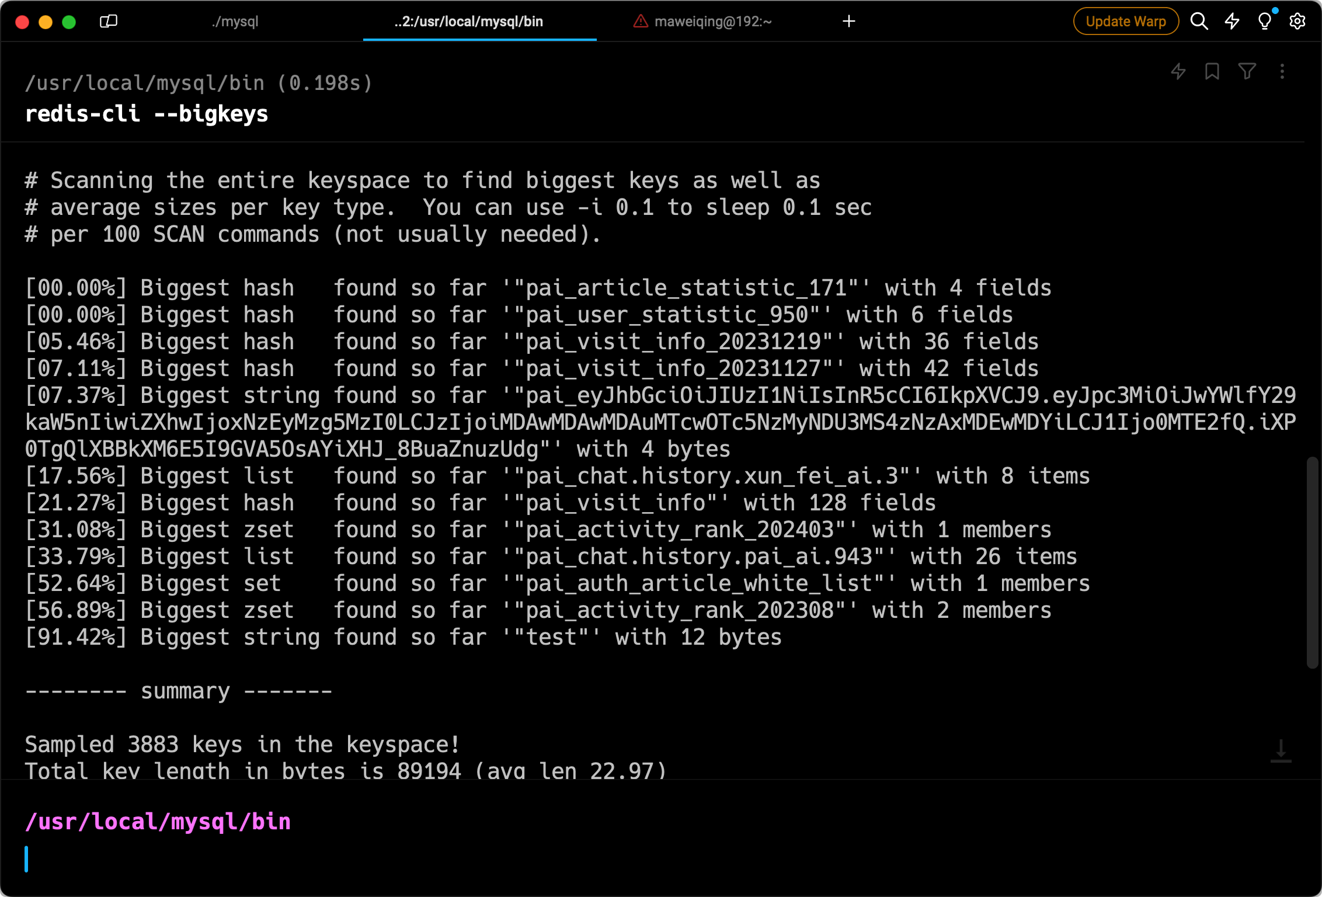Open the tab panel icon
Screen dimensions: 1322x897
pos(109,22)
